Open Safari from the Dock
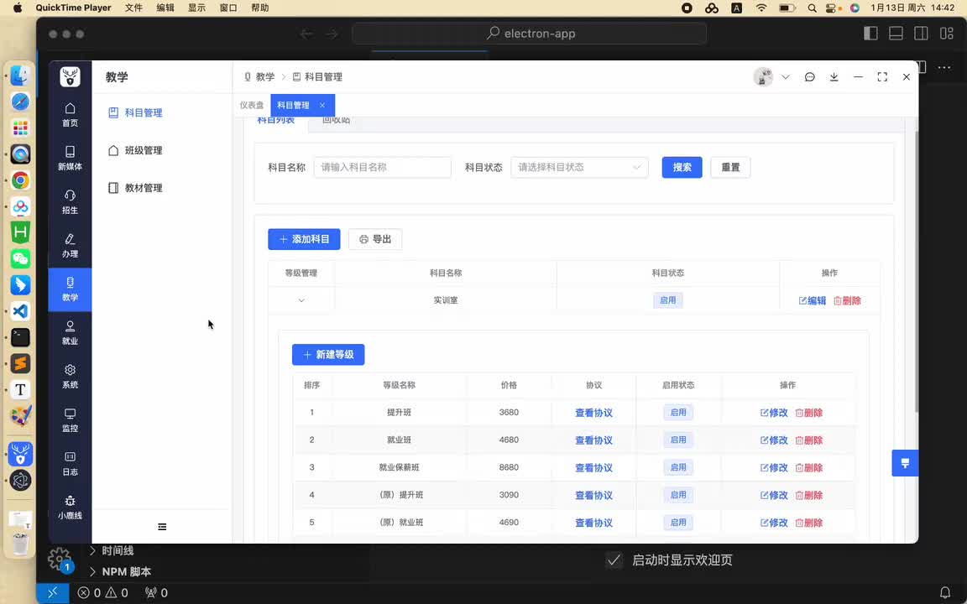The height and width of the screenshot is (604, 967). pyautogui.click(x=20, y=101)
